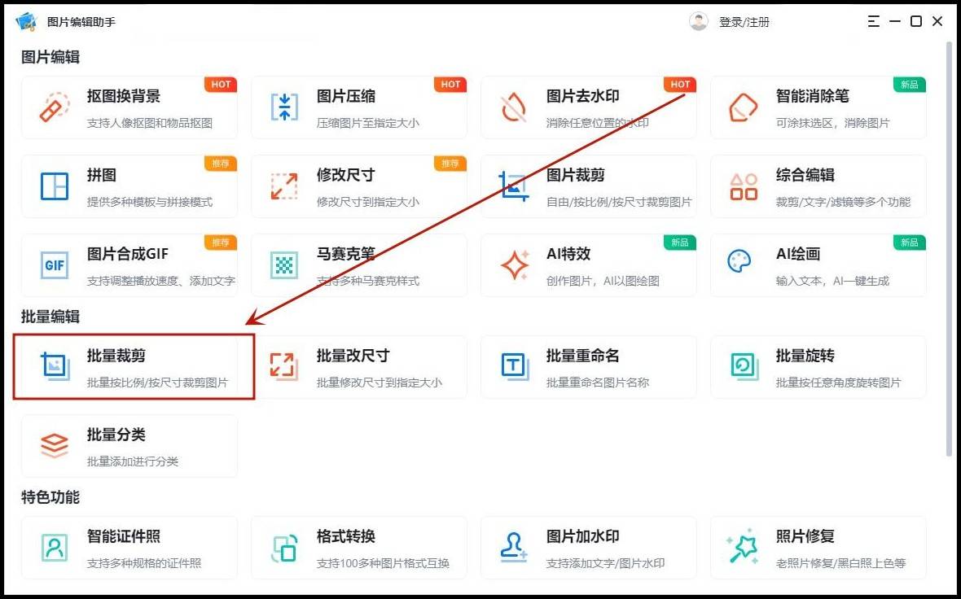Click the text 支持100多种图片格式互换
Viewport: 961px width, 599px height.
[x=383, y=563]
